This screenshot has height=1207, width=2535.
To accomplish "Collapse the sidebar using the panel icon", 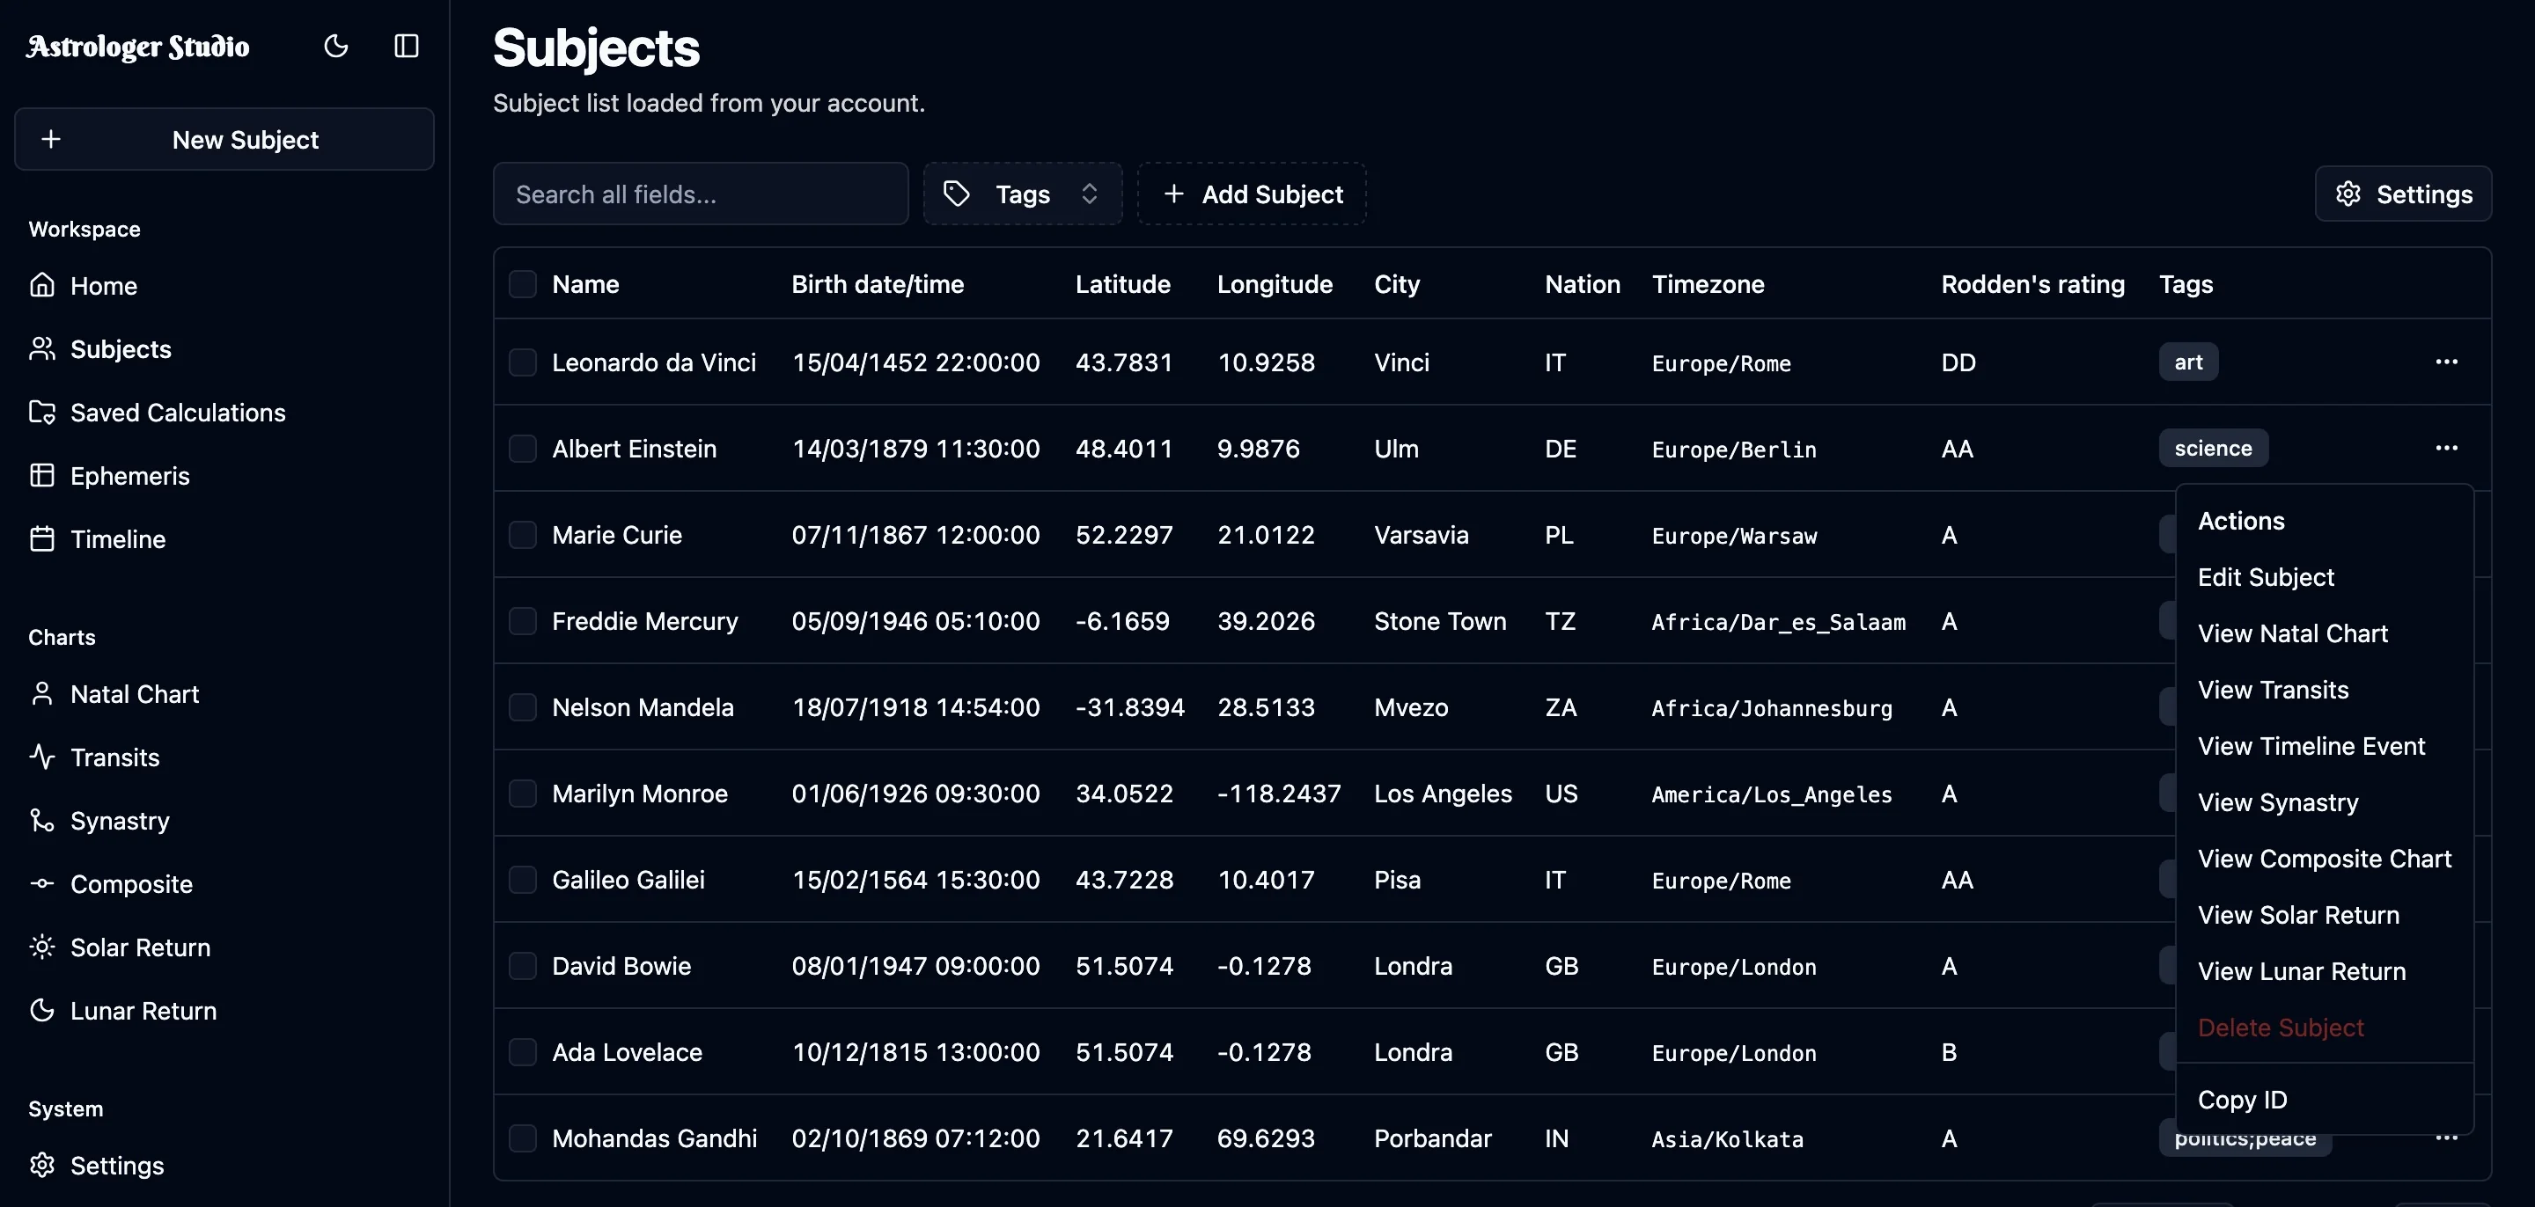I will click(x=406, y=45).
